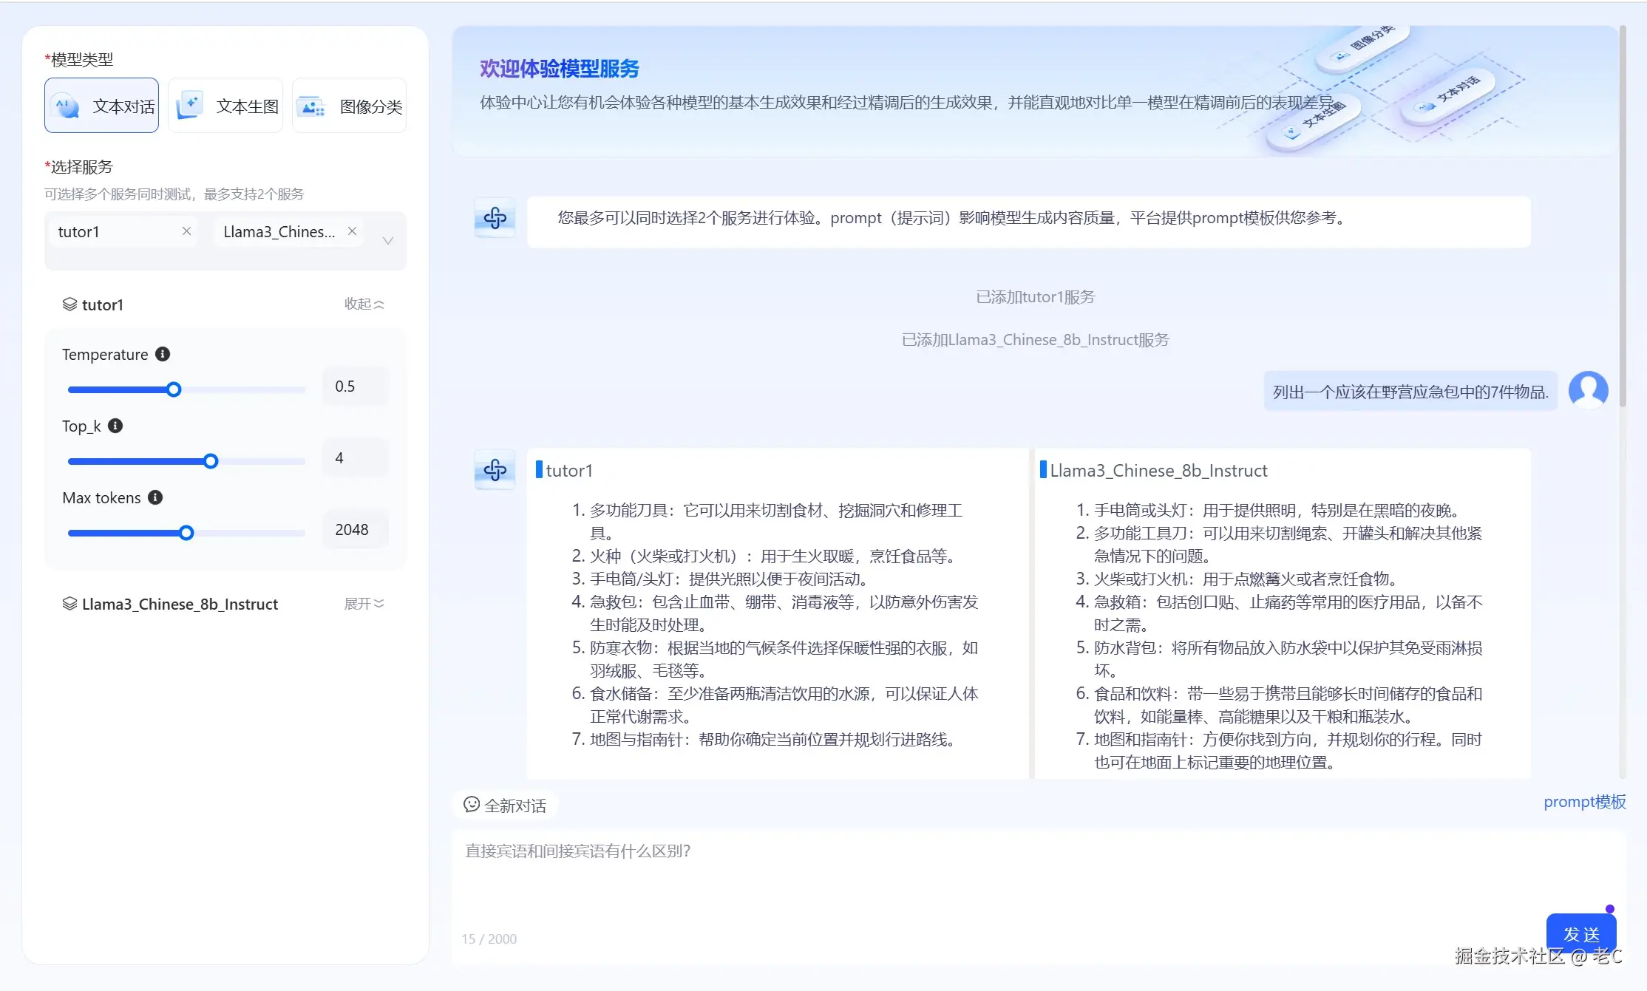Open the service selection dropdown arrow
The height and width of the screenshot is (991, 1647).
(387, 241)
